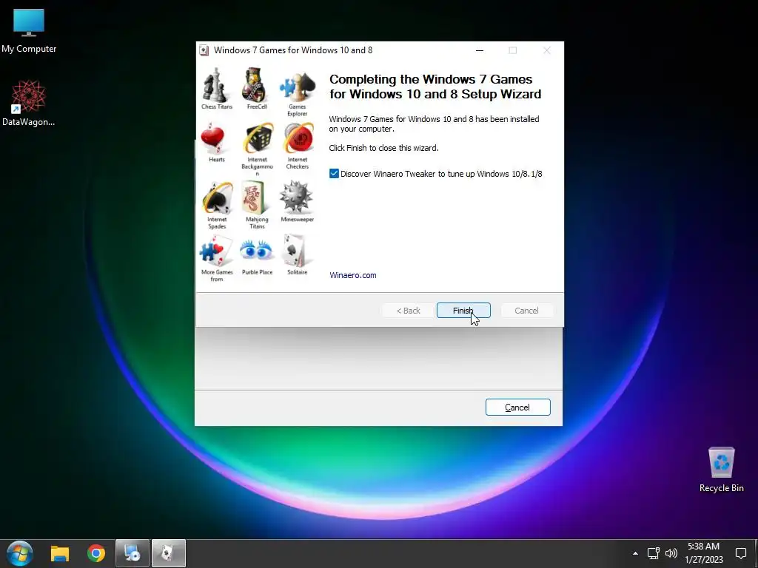
Task: Click Cancel in the background installer window
Action: 517,408
